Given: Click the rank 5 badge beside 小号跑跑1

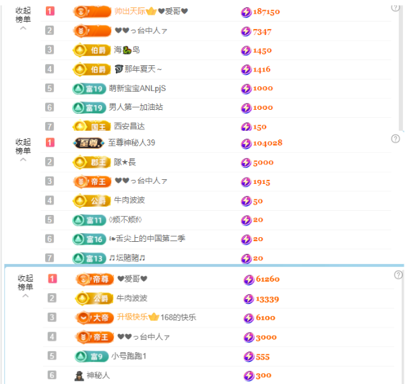Looking at the screenshot, I should [x=52, y=356].
